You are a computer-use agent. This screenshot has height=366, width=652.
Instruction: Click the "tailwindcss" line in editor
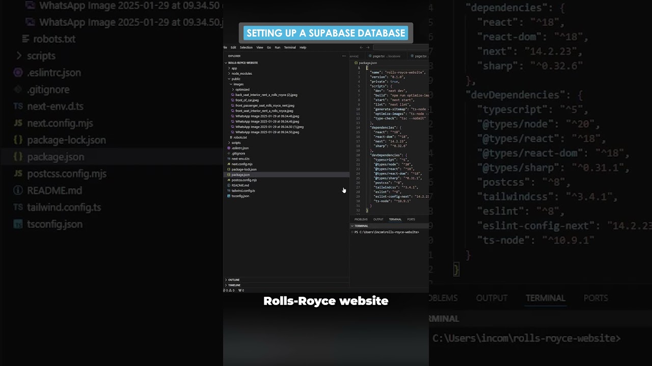coord(395,187)
